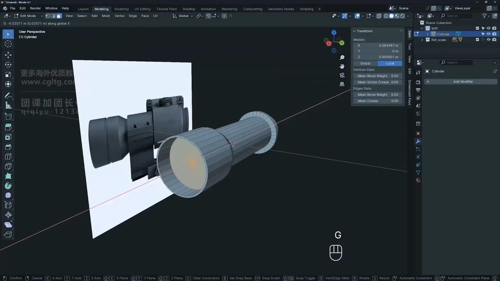500x281 pixels.
Task: Click the median X value field
Action: click(x=378, y=45)
